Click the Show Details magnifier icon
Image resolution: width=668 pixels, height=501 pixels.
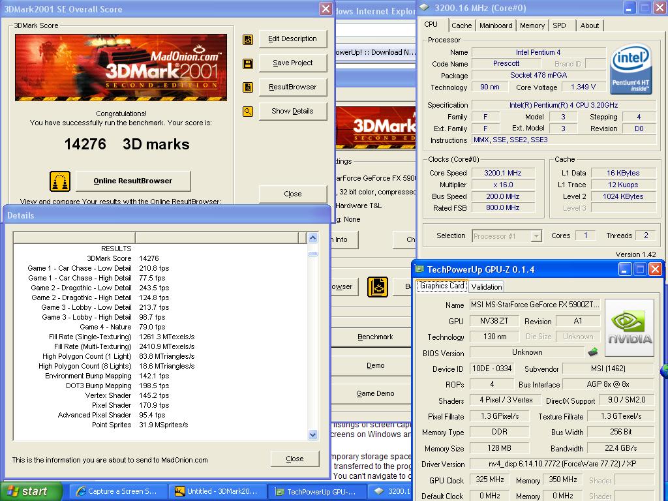[x=247, y=112]
